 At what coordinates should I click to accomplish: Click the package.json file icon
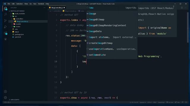(x=13, y=34)
